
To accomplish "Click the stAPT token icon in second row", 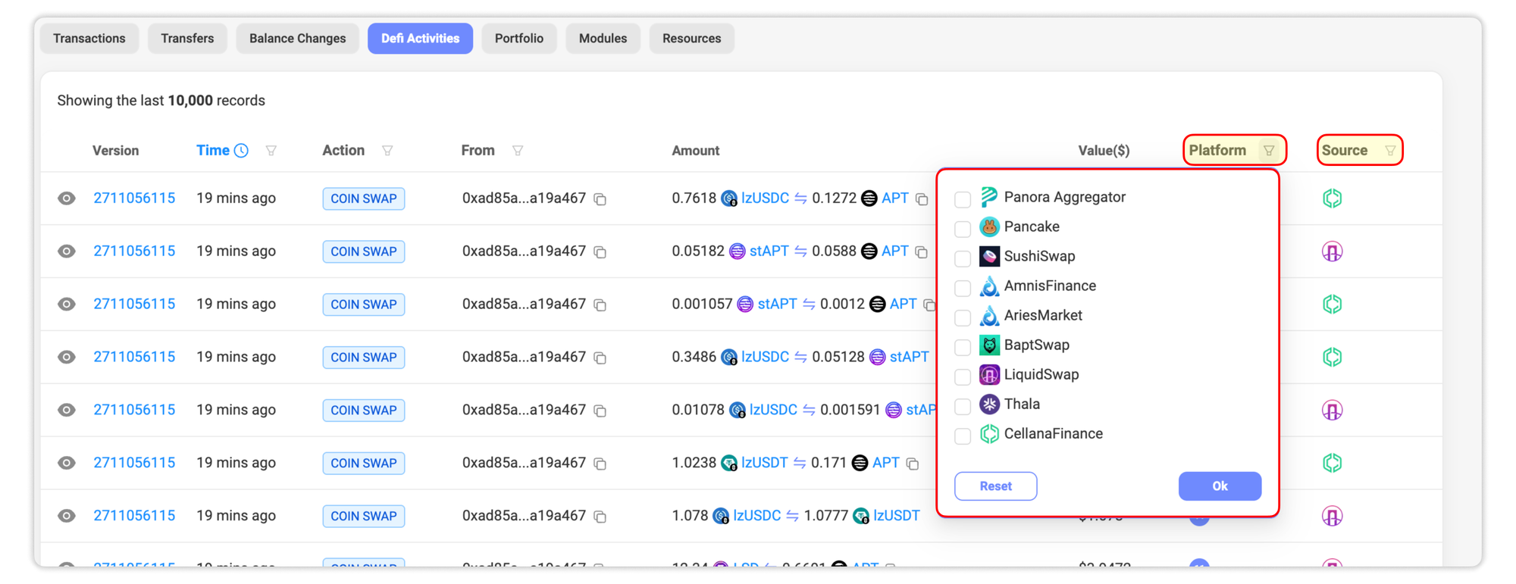I will pos(737,251).
